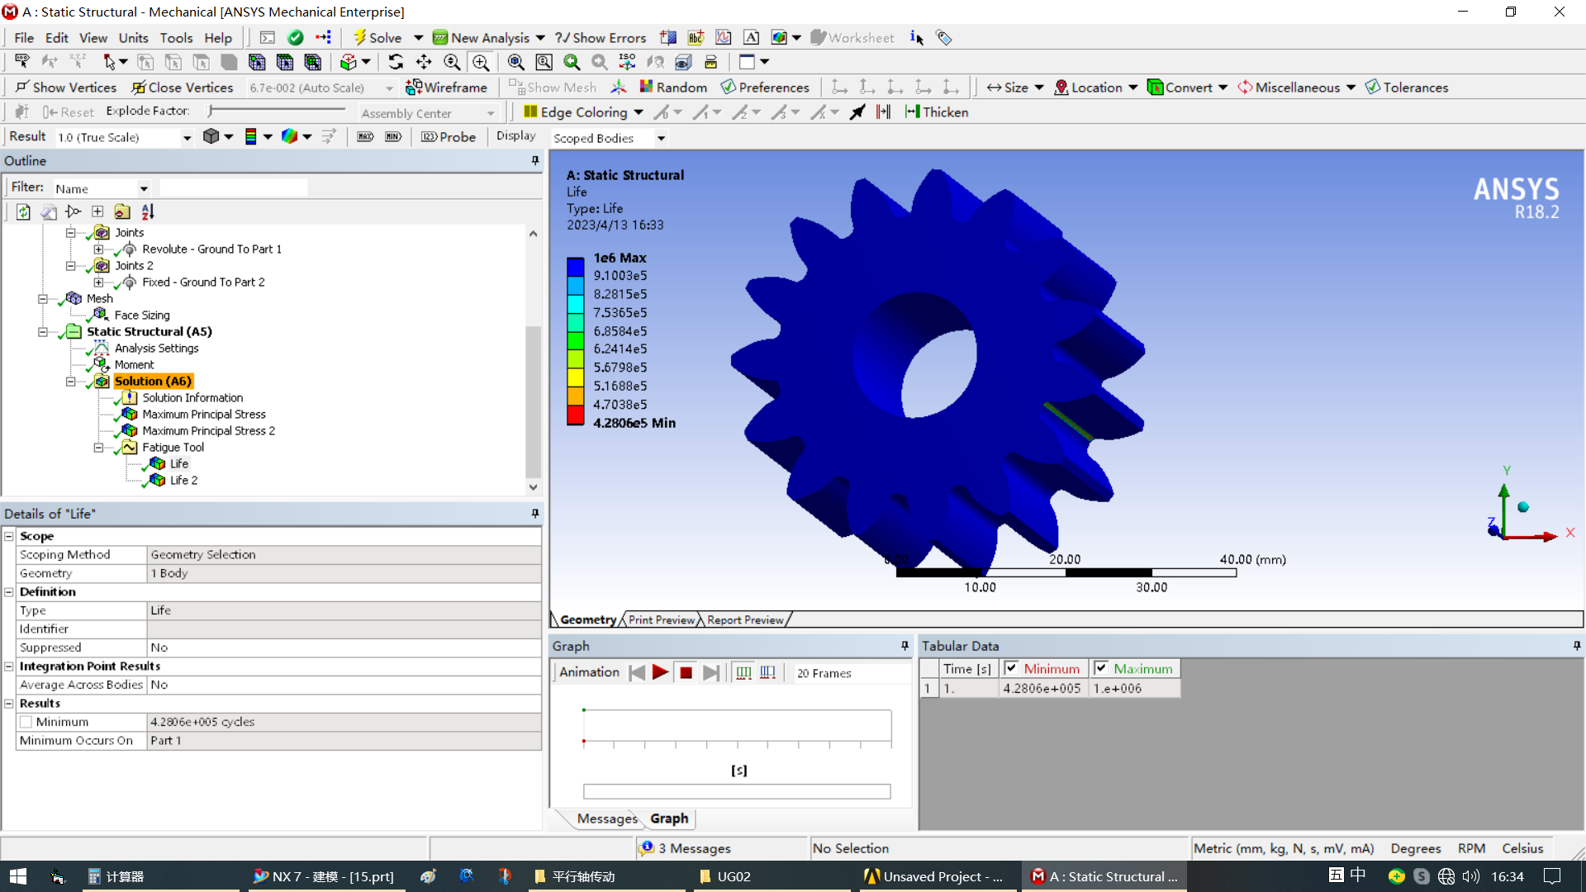Pin the Tabular Data panel
Image resolution: width=1586 pixels, height=892 pixels.
pyautogui.click(x=1577, y=646)
